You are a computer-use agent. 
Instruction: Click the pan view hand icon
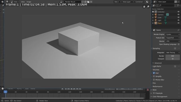click(144, 7)
